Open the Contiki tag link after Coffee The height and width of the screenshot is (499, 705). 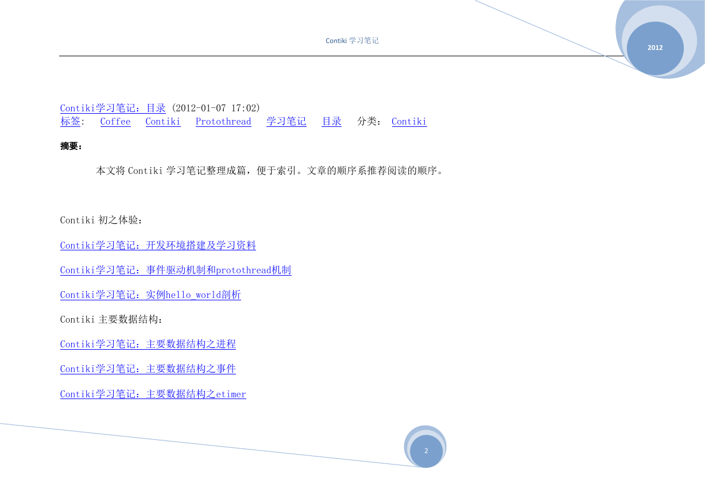[163, 121]
